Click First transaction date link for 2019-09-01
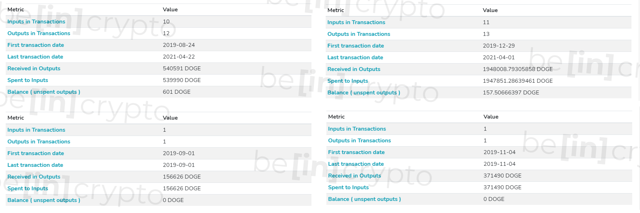Image resolution: width=640 pixels, height=213 pixels. tap(36, 153)
